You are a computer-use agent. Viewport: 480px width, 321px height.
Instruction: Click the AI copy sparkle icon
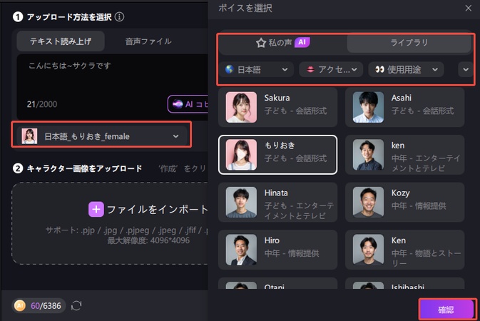click(x=178, y=104)
